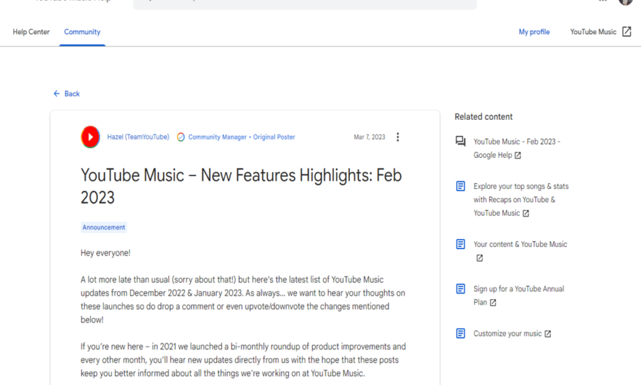Click the post title New Features Highlights: Feb 2023
641x385 pixels.
[x=241, y=187]
